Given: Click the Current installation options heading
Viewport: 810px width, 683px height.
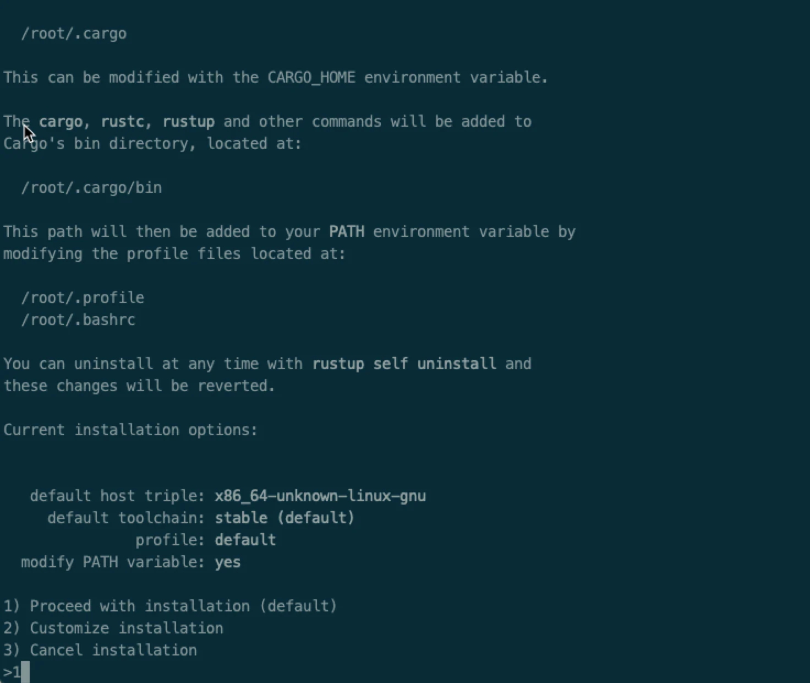Looking at the screenshot, I should pyautogui.click(x=130, y=430).
